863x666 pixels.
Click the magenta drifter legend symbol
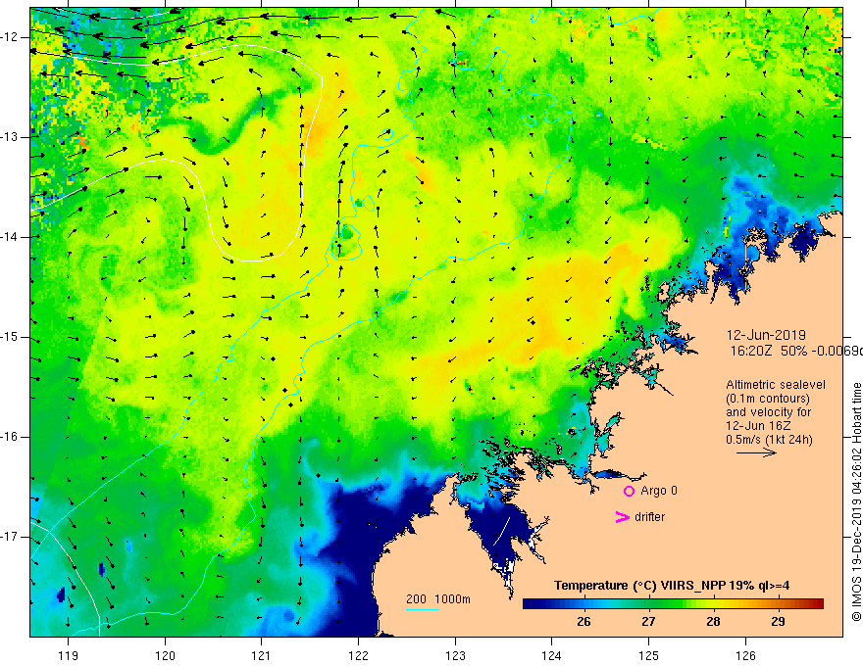[x=622, y=517]
